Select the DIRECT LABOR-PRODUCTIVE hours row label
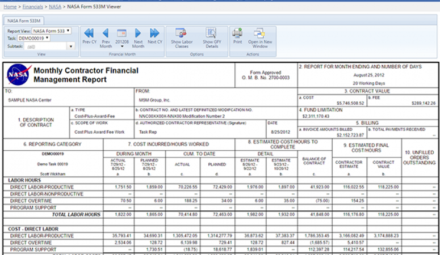The height and width of the screenshot is (255, 440). point(42,187)
